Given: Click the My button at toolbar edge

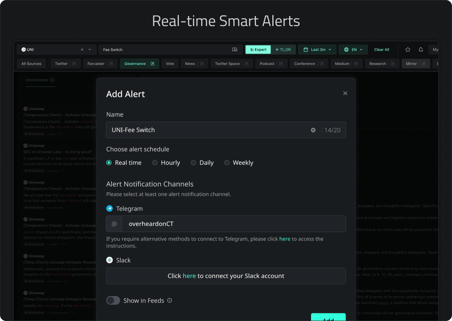Looking at the screenshot, I should [434, 49].
